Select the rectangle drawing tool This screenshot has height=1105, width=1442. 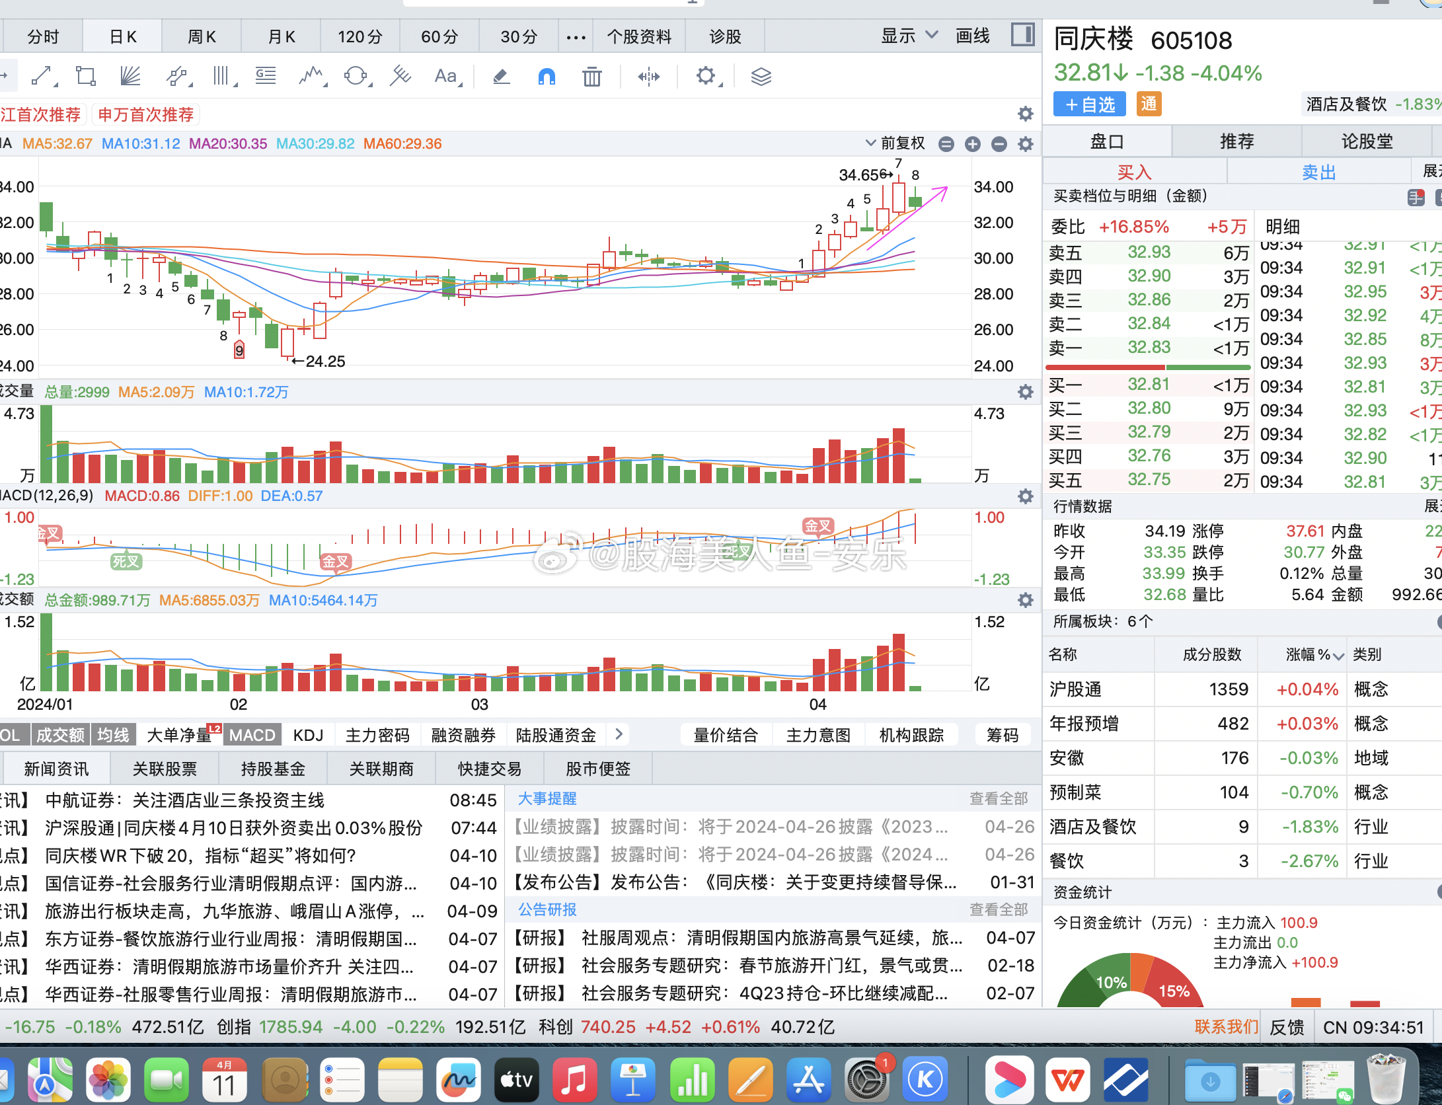tap(86, 76)
